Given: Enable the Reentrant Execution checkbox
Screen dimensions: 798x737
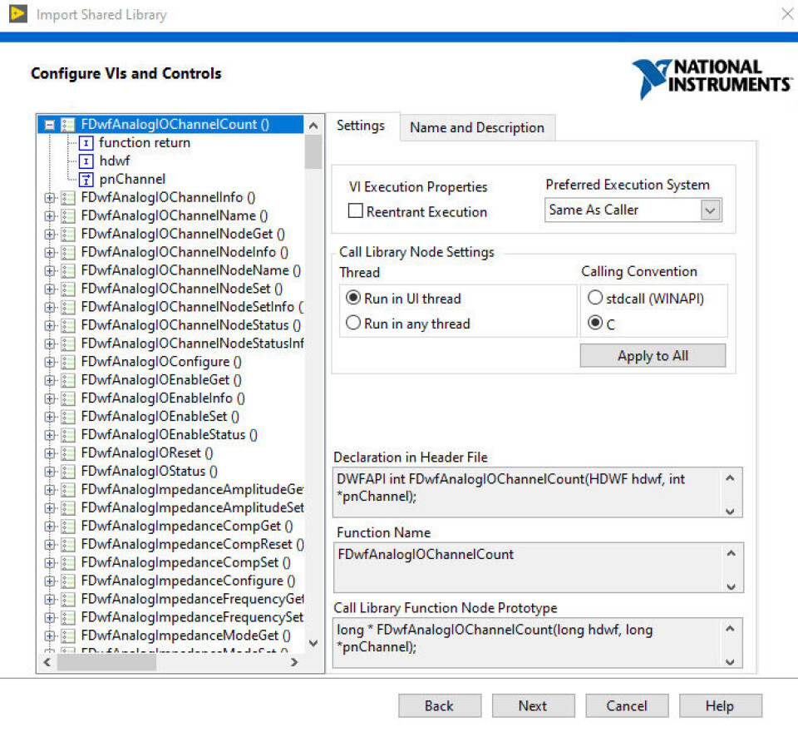Looking at the screenshot, I should 355,210.
